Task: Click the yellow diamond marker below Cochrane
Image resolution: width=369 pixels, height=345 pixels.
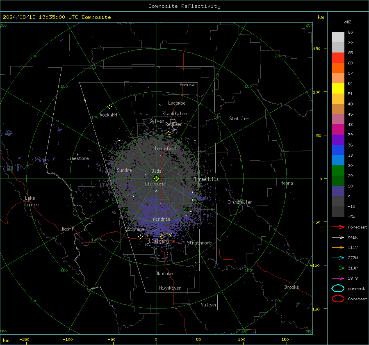Action: (x=141, y=237)
